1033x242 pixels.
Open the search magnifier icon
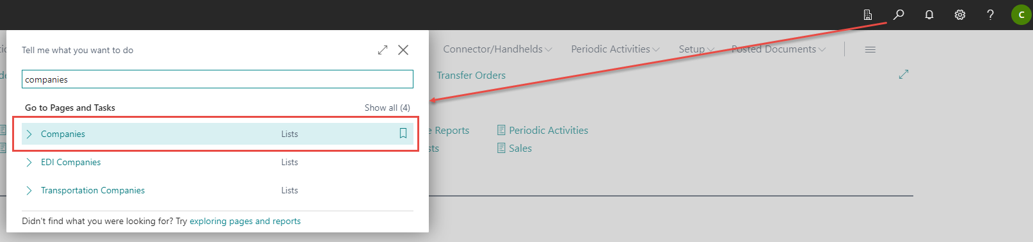point(899,14)
